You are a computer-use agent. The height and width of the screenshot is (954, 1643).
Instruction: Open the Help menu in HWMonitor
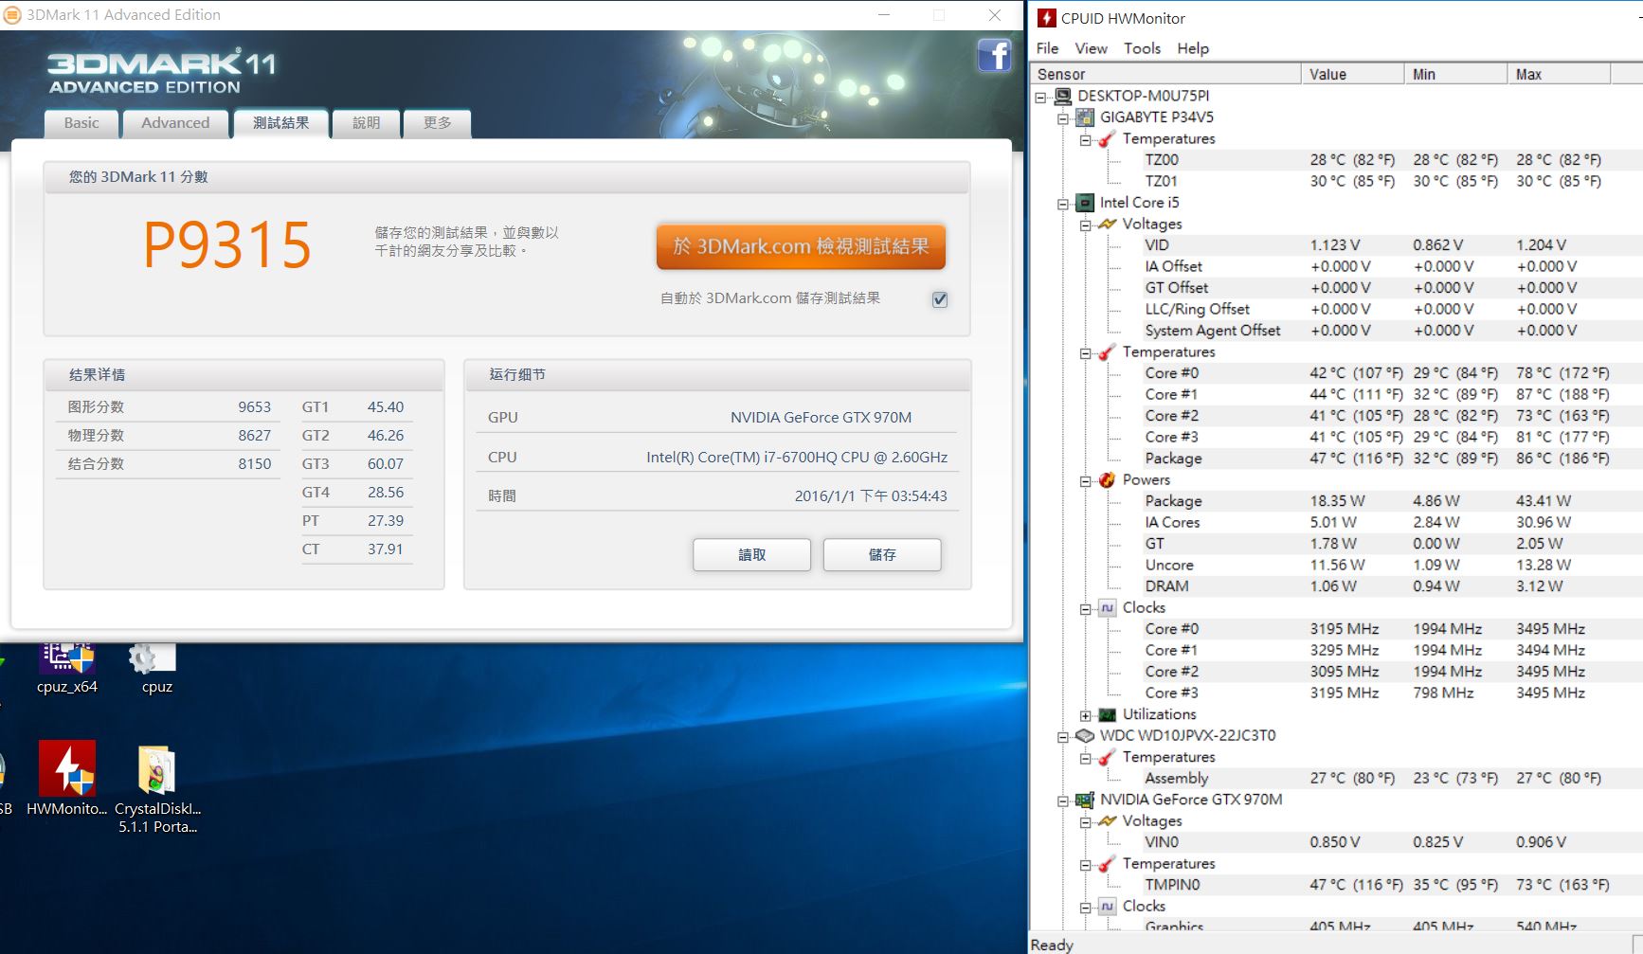tap(1193, 48)
